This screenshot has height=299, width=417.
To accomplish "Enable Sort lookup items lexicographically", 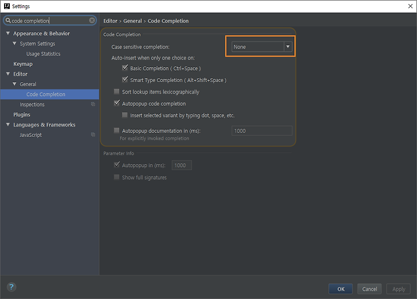I will 116,91.
